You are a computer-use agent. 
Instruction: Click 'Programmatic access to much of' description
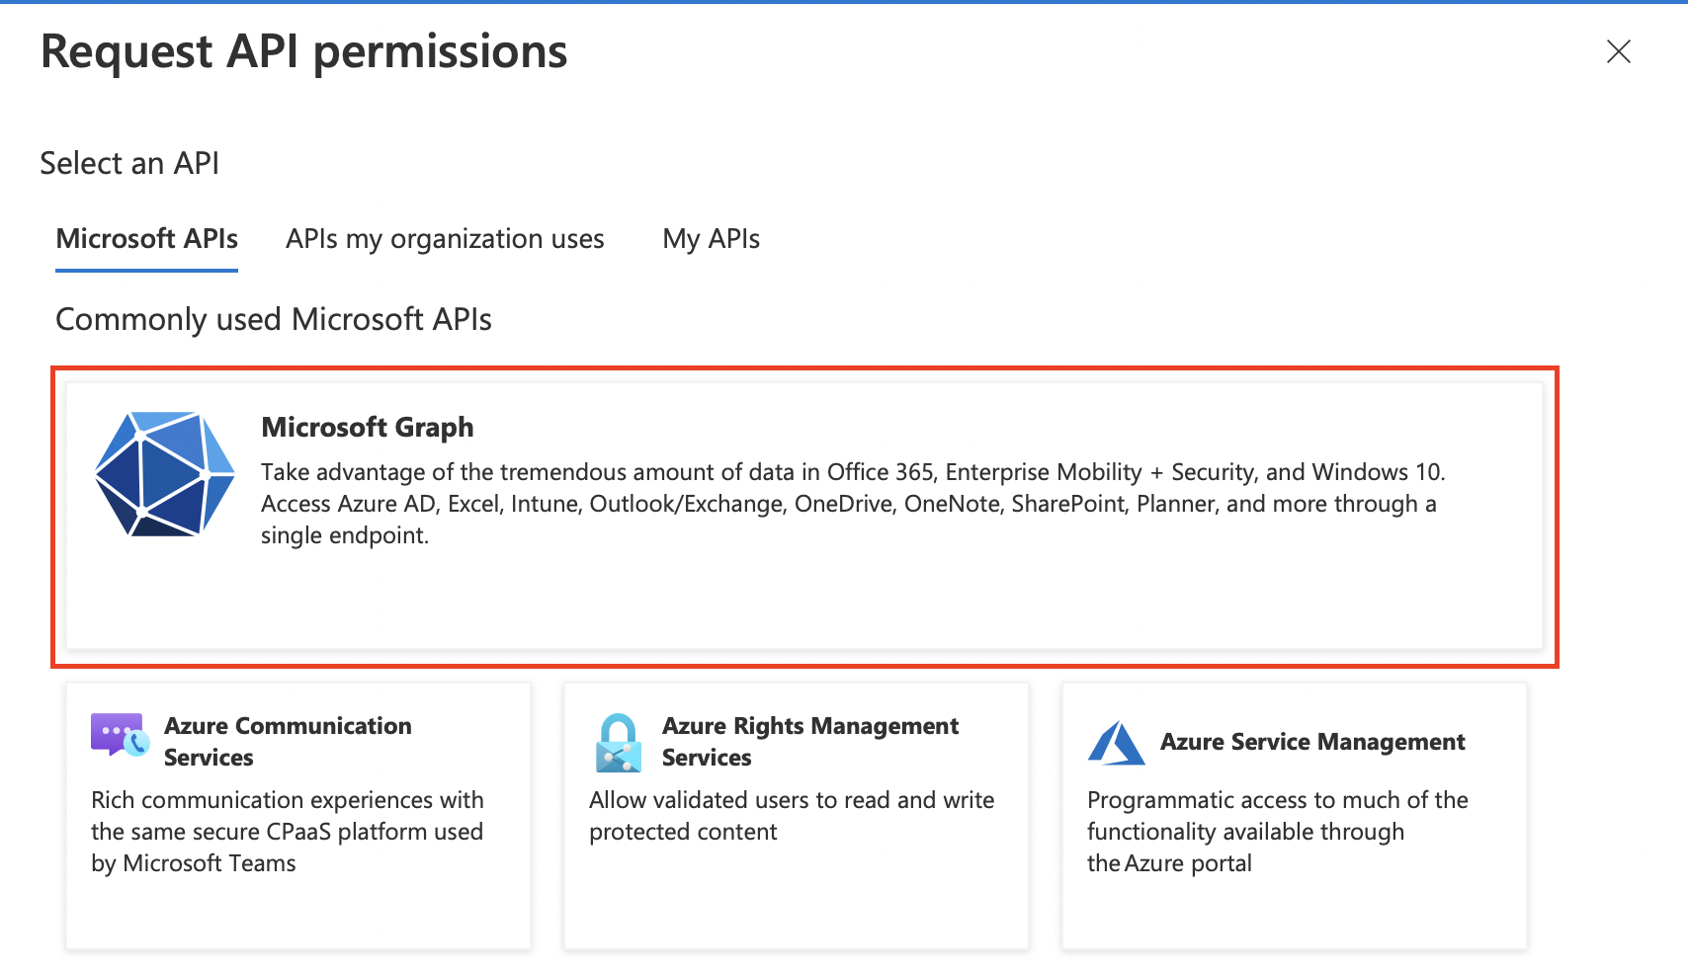click(1278, 832)
